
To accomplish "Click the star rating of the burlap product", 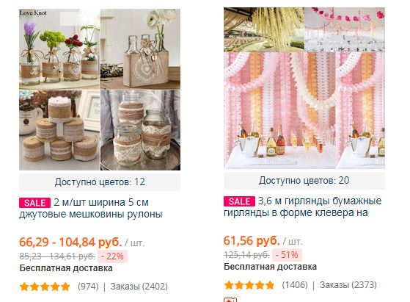I will click(x=45, y=287).
